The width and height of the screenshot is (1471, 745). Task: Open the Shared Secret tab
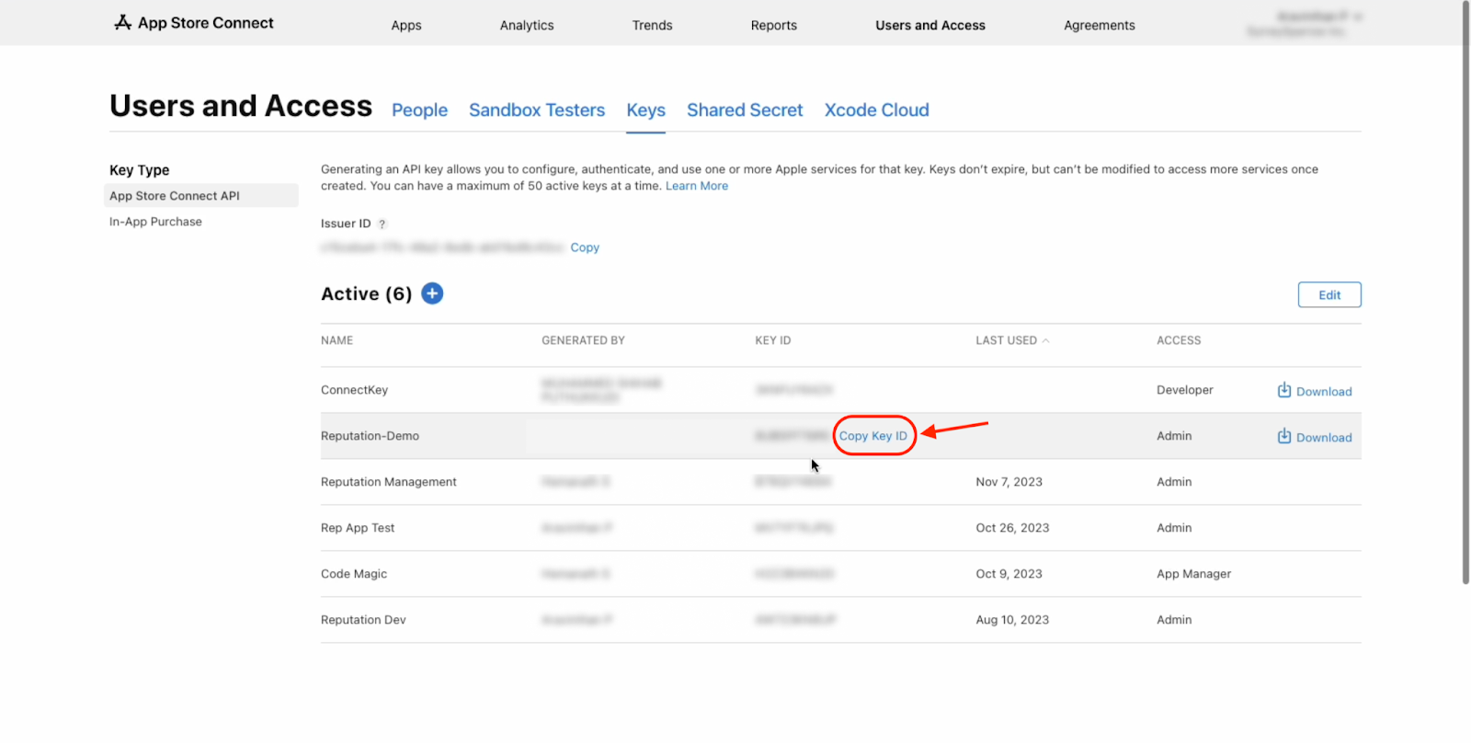pyautogui.click(x=745, y=110)
